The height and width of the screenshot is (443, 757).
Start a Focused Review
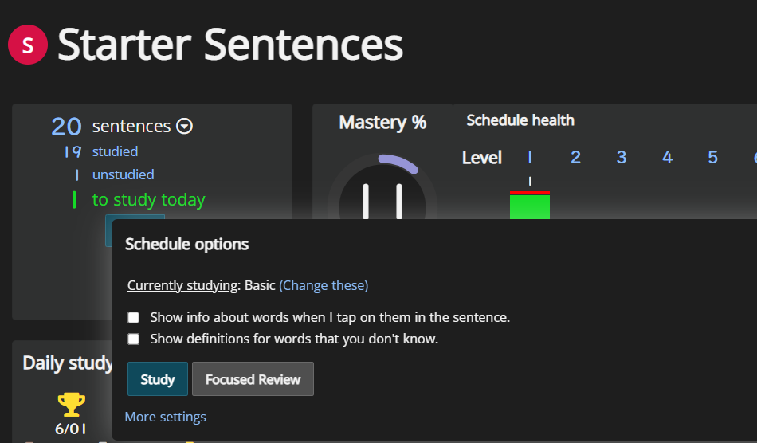(253, 379)
